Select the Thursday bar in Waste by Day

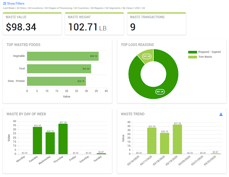coord(63,139)
